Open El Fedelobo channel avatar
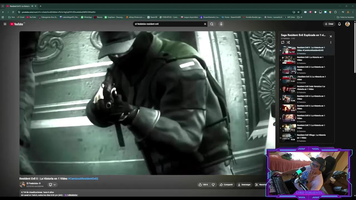Image resolution: width=356 pixels, height=200 pixels. pos(22,184)
